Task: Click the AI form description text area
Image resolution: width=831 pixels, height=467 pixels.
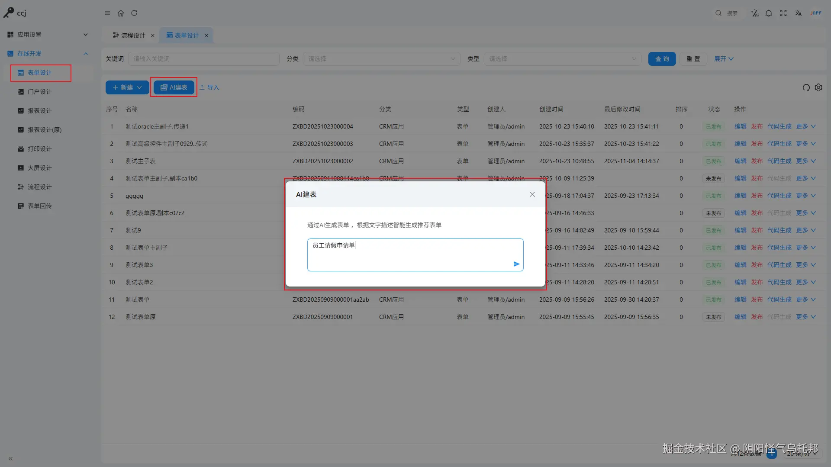Action: pos(415,255)
